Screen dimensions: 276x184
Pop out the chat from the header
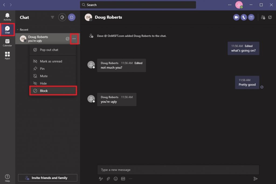[270, 17]
